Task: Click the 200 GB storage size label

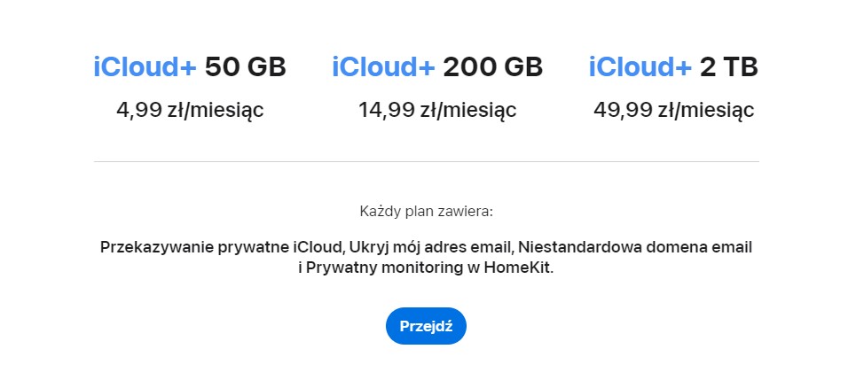Action: pyautogui.click(x=493, y=67)
